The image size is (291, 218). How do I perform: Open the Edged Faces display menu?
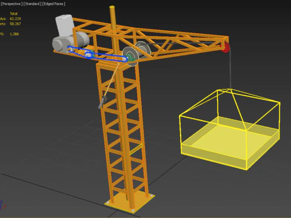pos(54,4)
